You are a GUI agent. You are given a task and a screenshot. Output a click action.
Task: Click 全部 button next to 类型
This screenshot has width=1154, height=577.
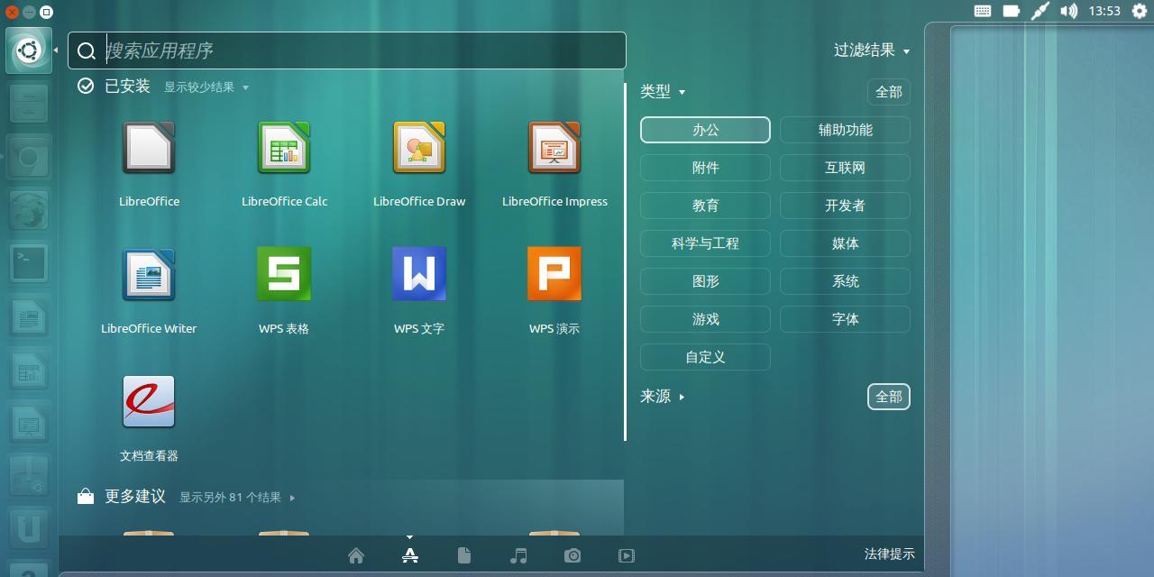(x=889, y=92)
